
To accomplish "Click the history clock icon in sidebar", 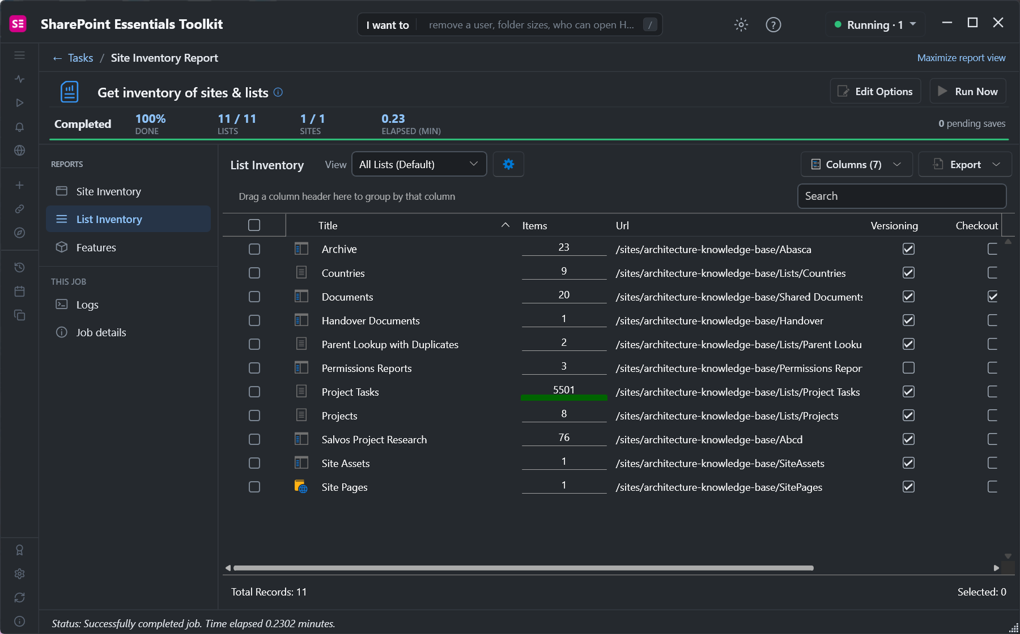I will click(19, 267).
